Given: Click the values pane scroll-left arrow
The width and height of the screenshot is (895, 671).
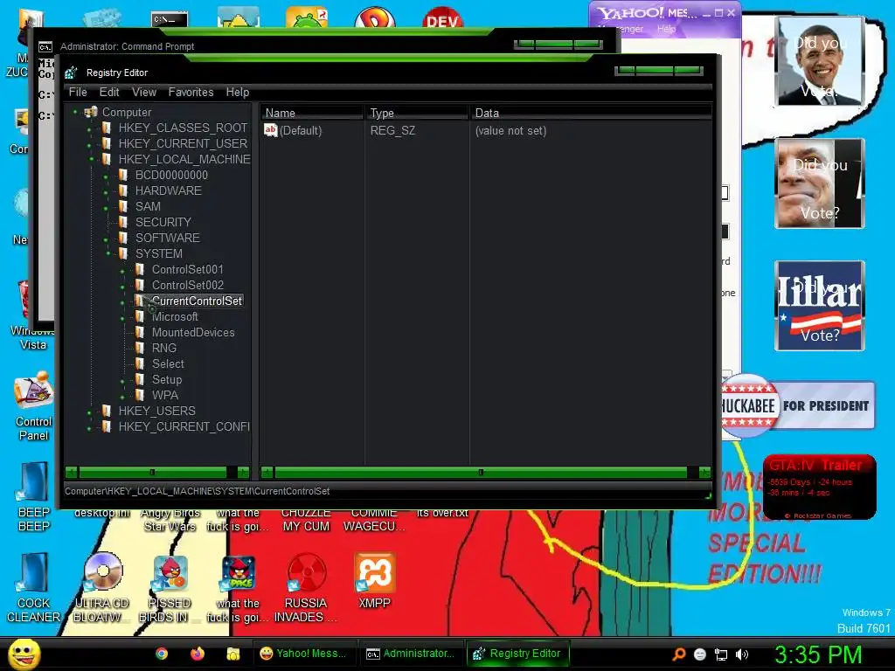Looking at the screenshot, I should coord(266,472).
